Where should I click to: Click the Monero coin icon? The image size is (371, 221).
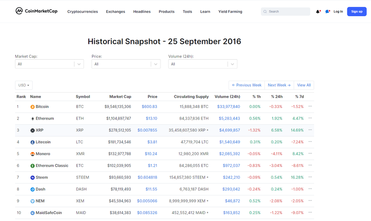[x=32, y=154]
